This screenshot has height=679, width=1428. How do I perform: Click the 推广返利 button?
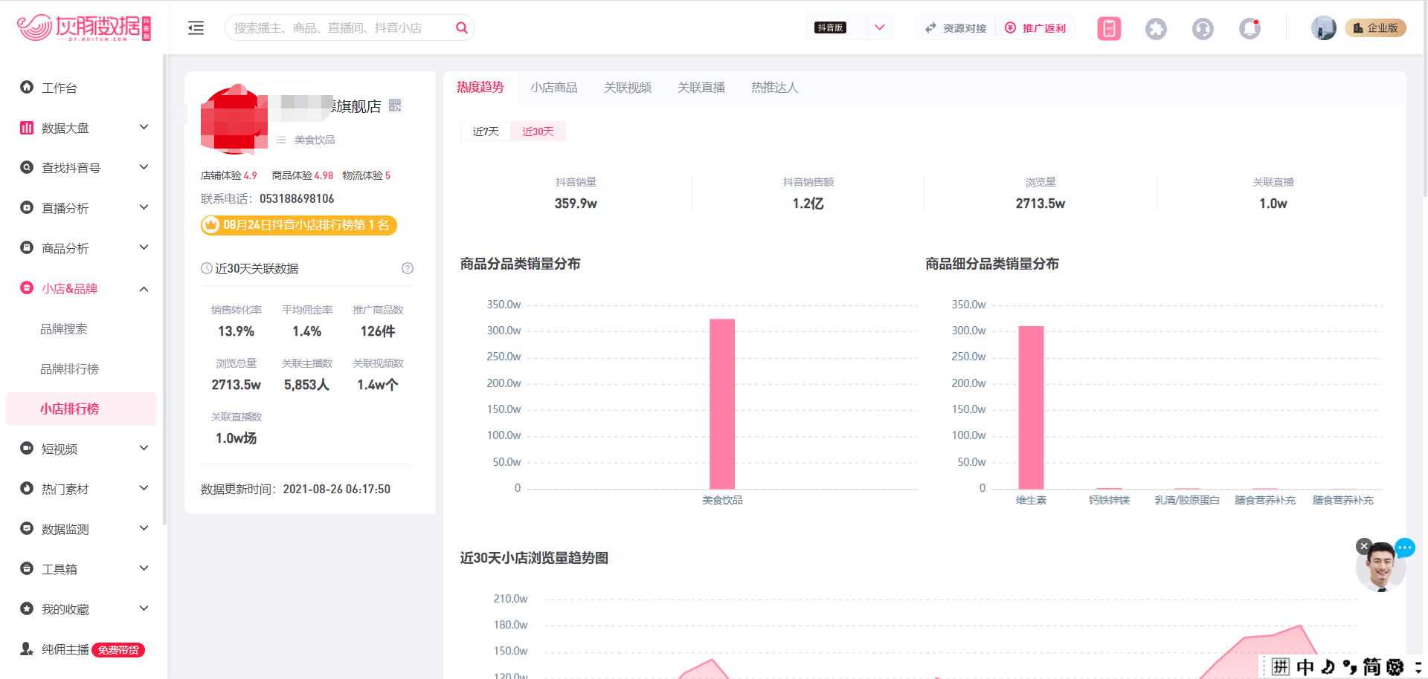tap(1035, 28)
